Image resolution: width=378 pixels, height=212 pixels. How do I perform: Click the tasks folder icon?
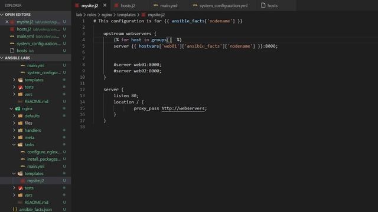coord(21,145)
